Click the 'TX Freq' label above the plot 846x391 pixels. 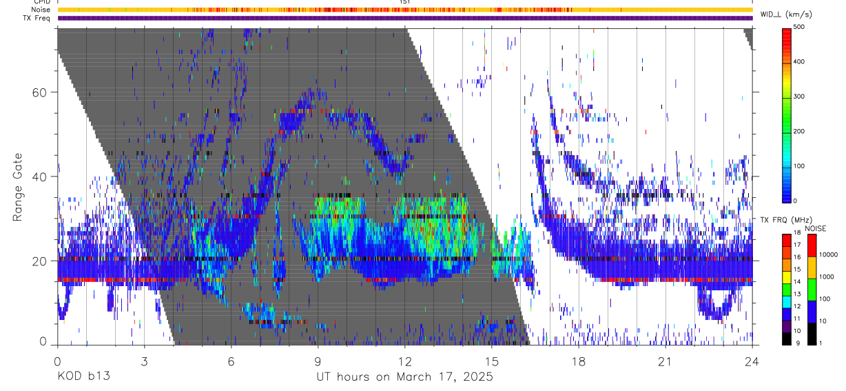pos(37,18)
